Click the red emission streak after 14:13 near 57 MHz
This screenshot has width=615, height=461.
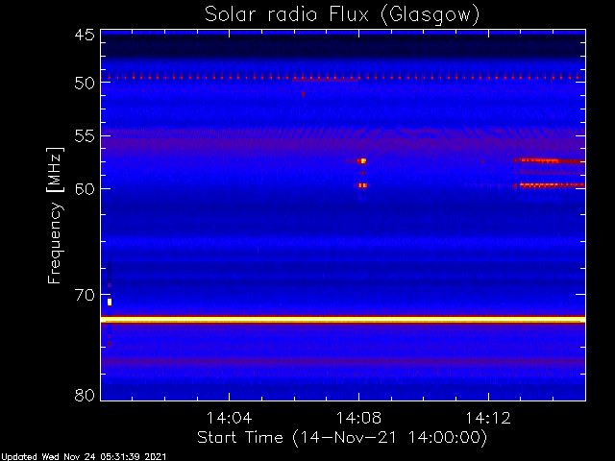(x=549, y=160)
